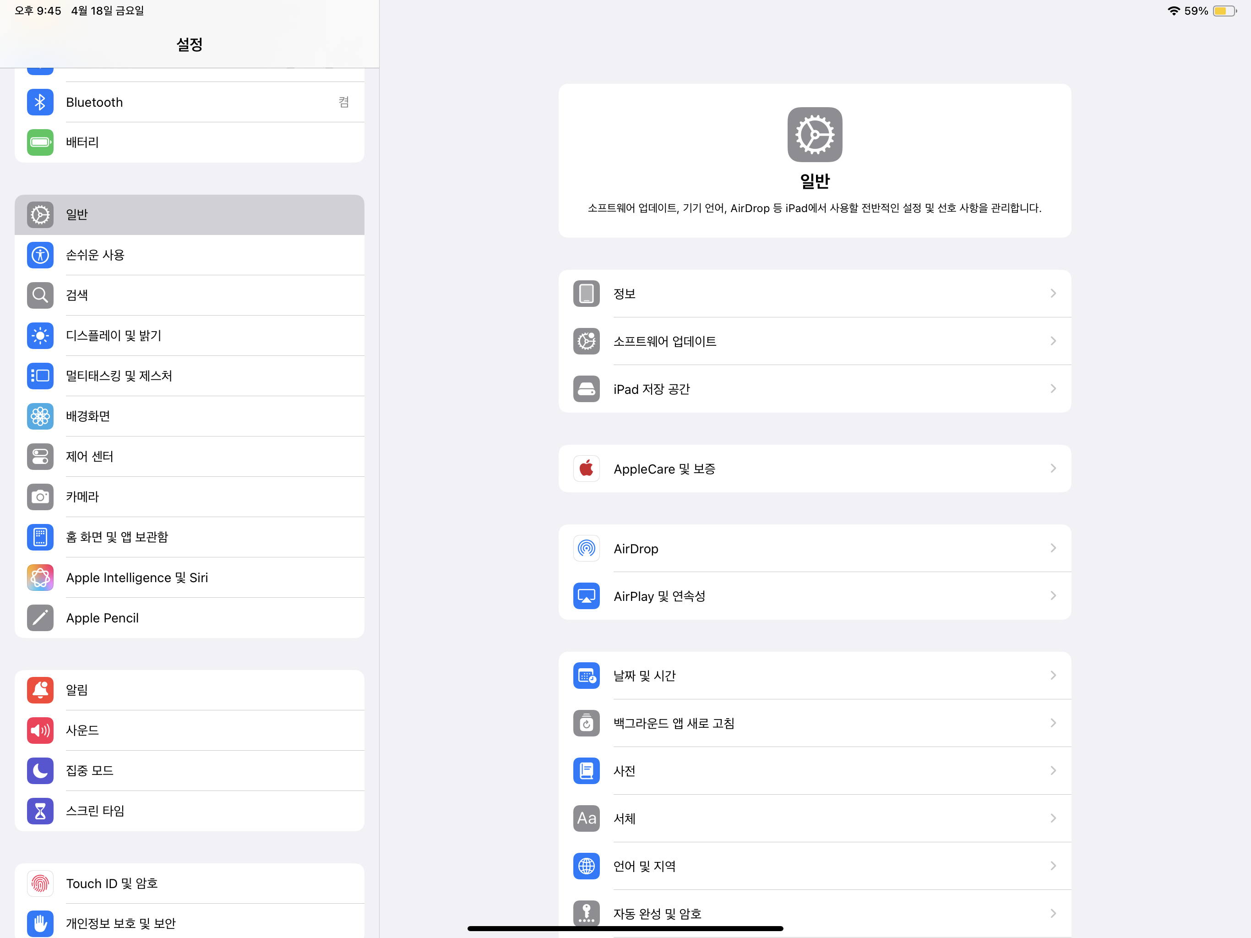This screenshot has width=1251, height=938.
Task: Tap the 카메라 camera icon
Action: [x=40, y=497]
